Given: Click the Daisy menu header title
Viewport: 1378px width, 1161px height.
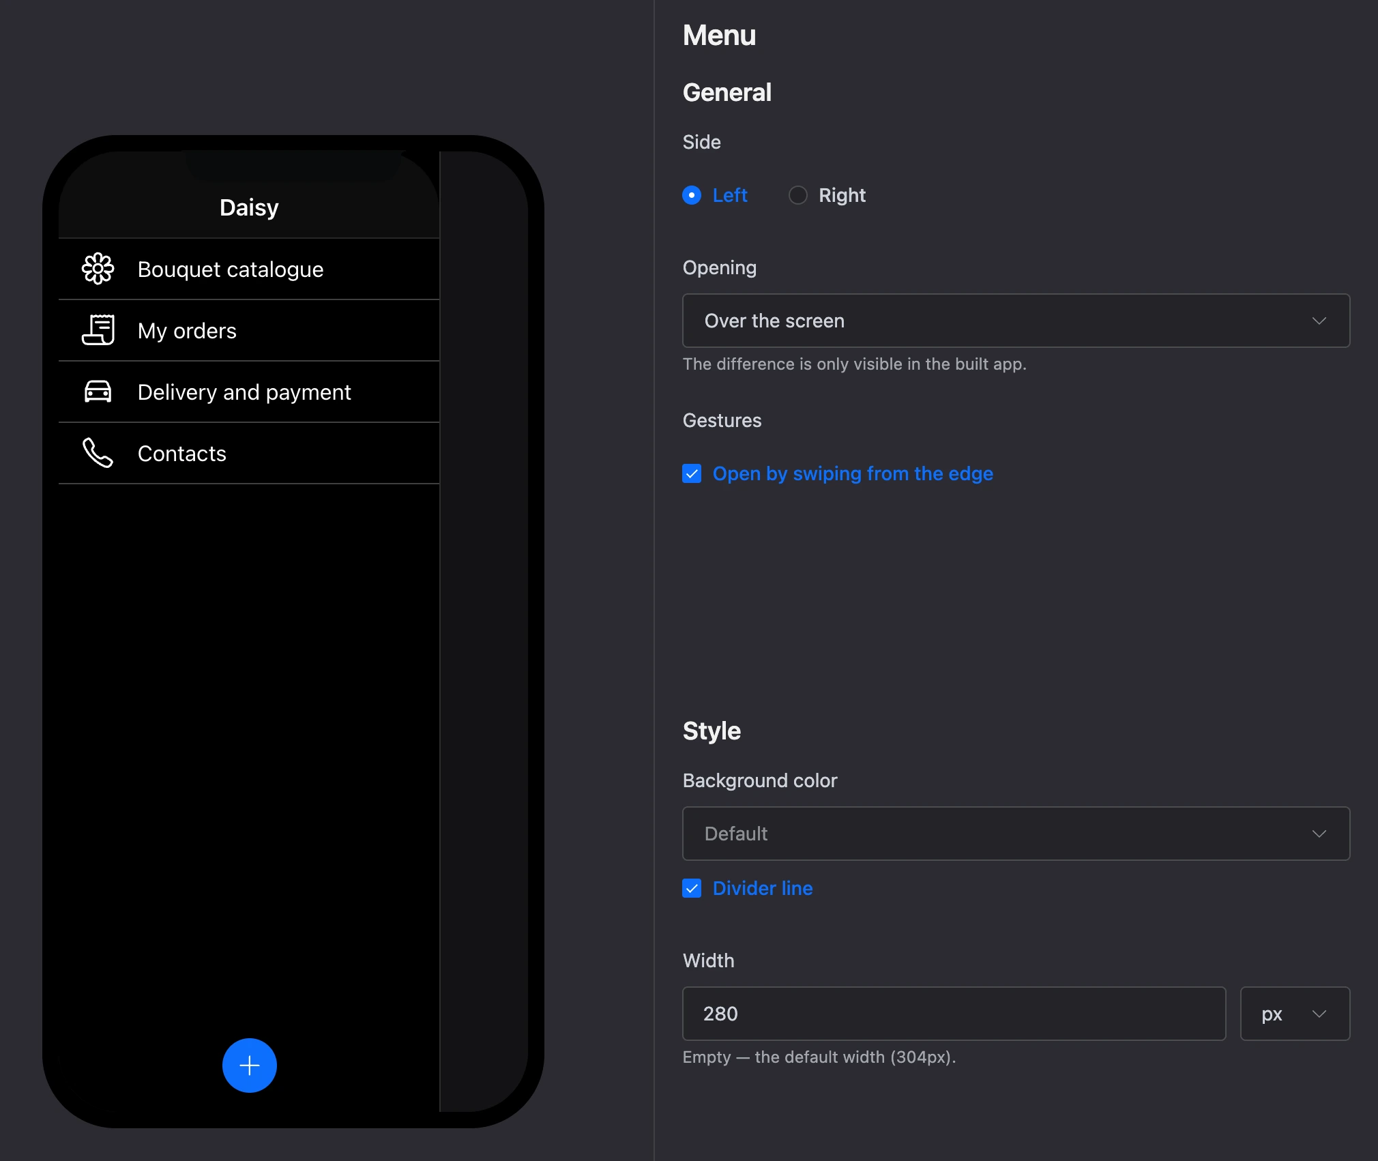Looking at the screenshot, I should [x=249, y=207].
